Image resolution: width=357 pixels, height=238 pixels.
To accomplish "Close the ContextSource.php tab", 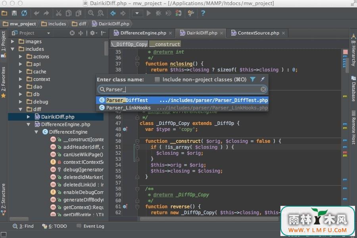I will coord(284,33).
